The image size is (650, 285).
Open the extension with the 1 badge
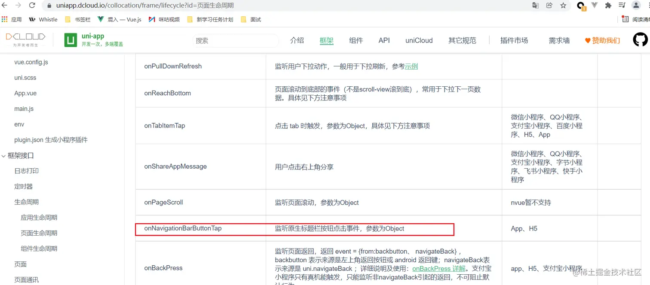(581, 6)
